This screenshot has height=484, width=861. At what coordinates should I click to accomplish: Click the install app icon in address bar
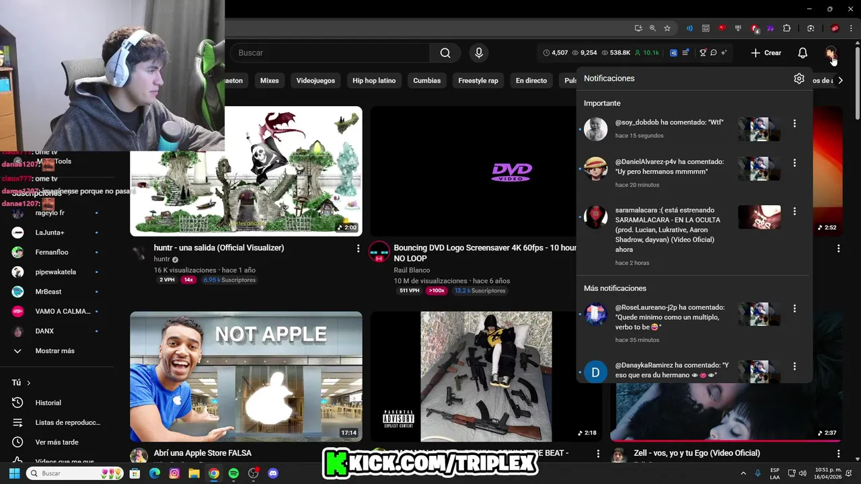[638, 28]
